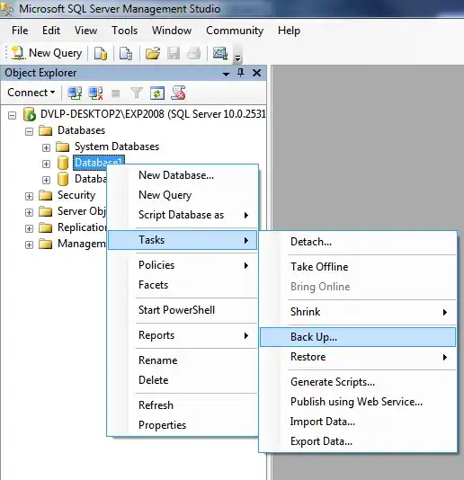Open the Tools menu
Screen dimensions: 464x480
pyautogui.click(x=124, y=31)
